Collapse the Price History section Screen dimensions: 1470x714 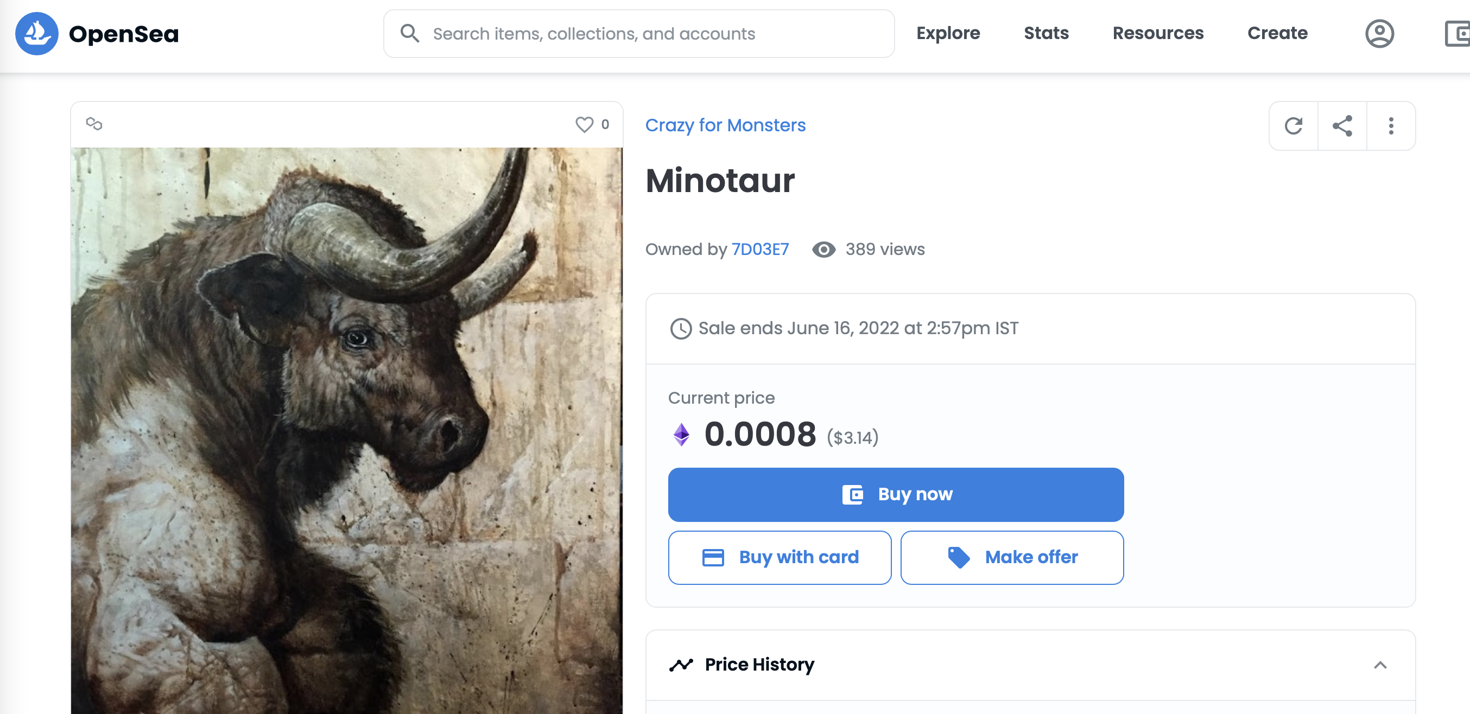point(1380,665)
